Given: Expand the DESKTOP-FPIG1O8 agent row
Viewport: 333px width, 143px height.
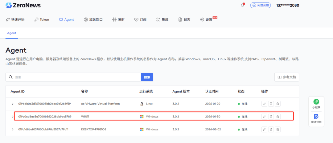Looking at the screenshot, I should coord(13,129).
